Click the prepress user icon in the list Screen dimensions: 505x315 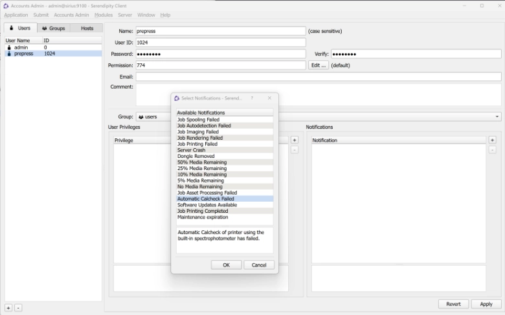9,54
